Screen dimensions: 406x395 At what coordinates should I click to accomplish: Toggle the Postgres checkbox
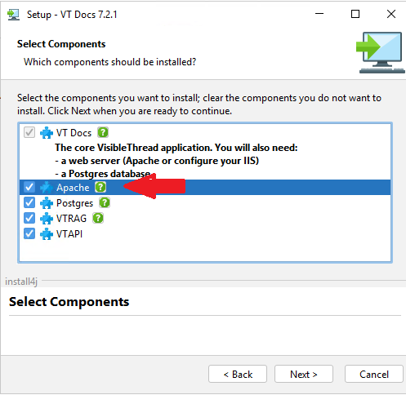[x=29, y=202]
